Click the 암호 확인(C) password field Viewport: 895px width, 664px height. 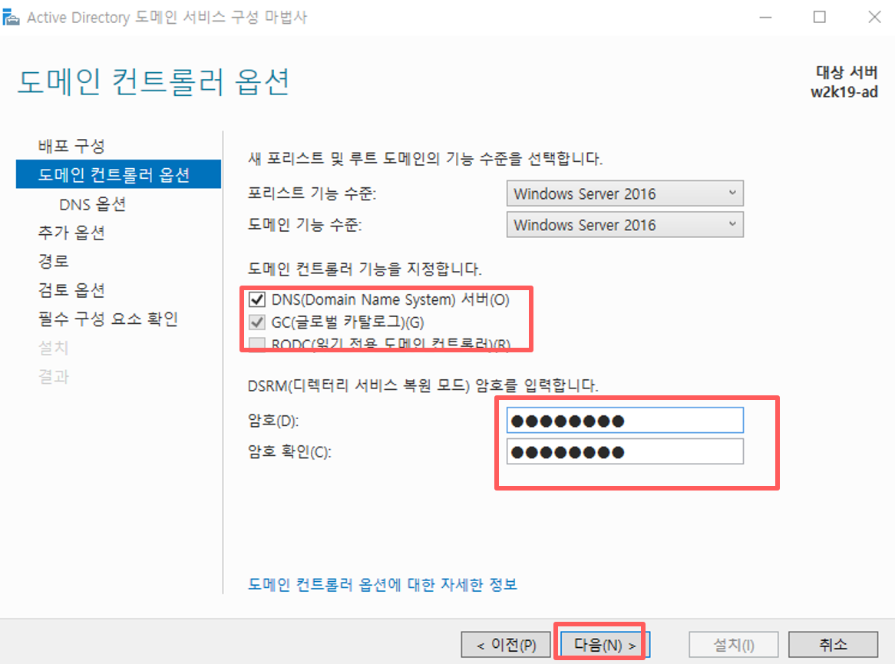[x=625, y=451]
